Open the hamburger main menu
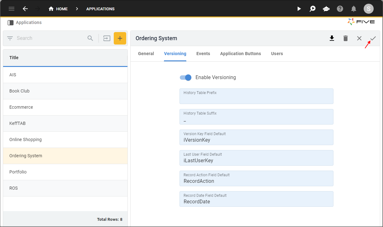The width and height of the screenshot is (383, 227). pyautogui.click(x=12, y=9)
